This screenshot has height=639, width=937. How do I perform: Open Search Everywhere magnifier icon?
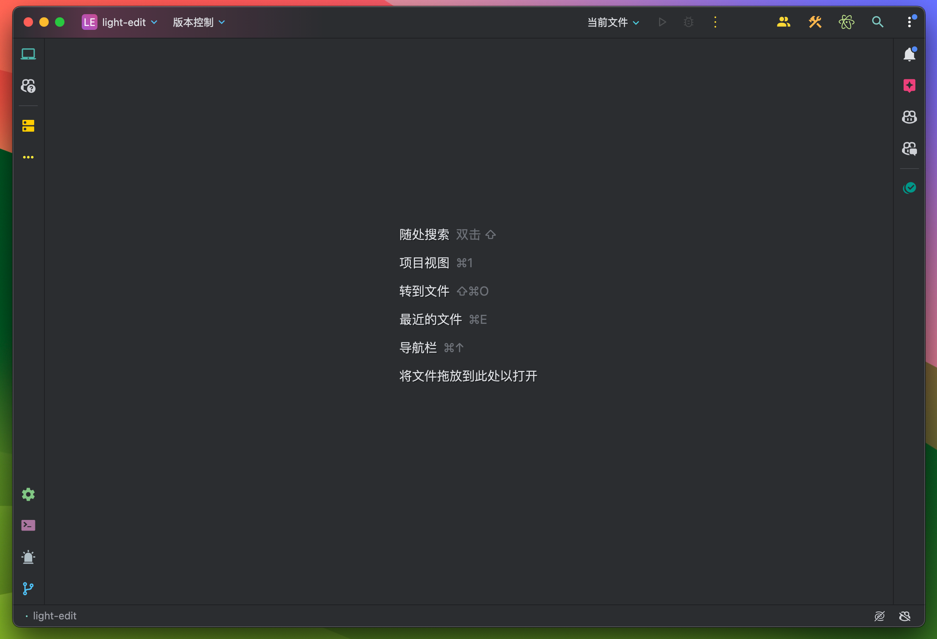878,22
